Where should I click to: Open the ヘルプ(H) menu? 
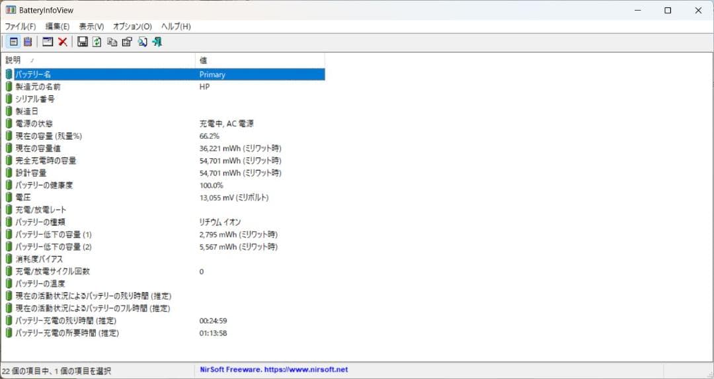click(176, 26)
